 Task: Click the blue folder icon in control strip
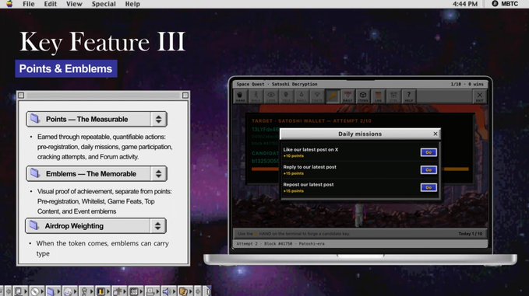coord(51,291)
